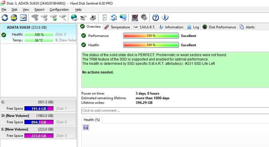Click the Performance 100 % gradient bar
The width and height of the screenshot is (269, 147).
(x=151, y=36)
